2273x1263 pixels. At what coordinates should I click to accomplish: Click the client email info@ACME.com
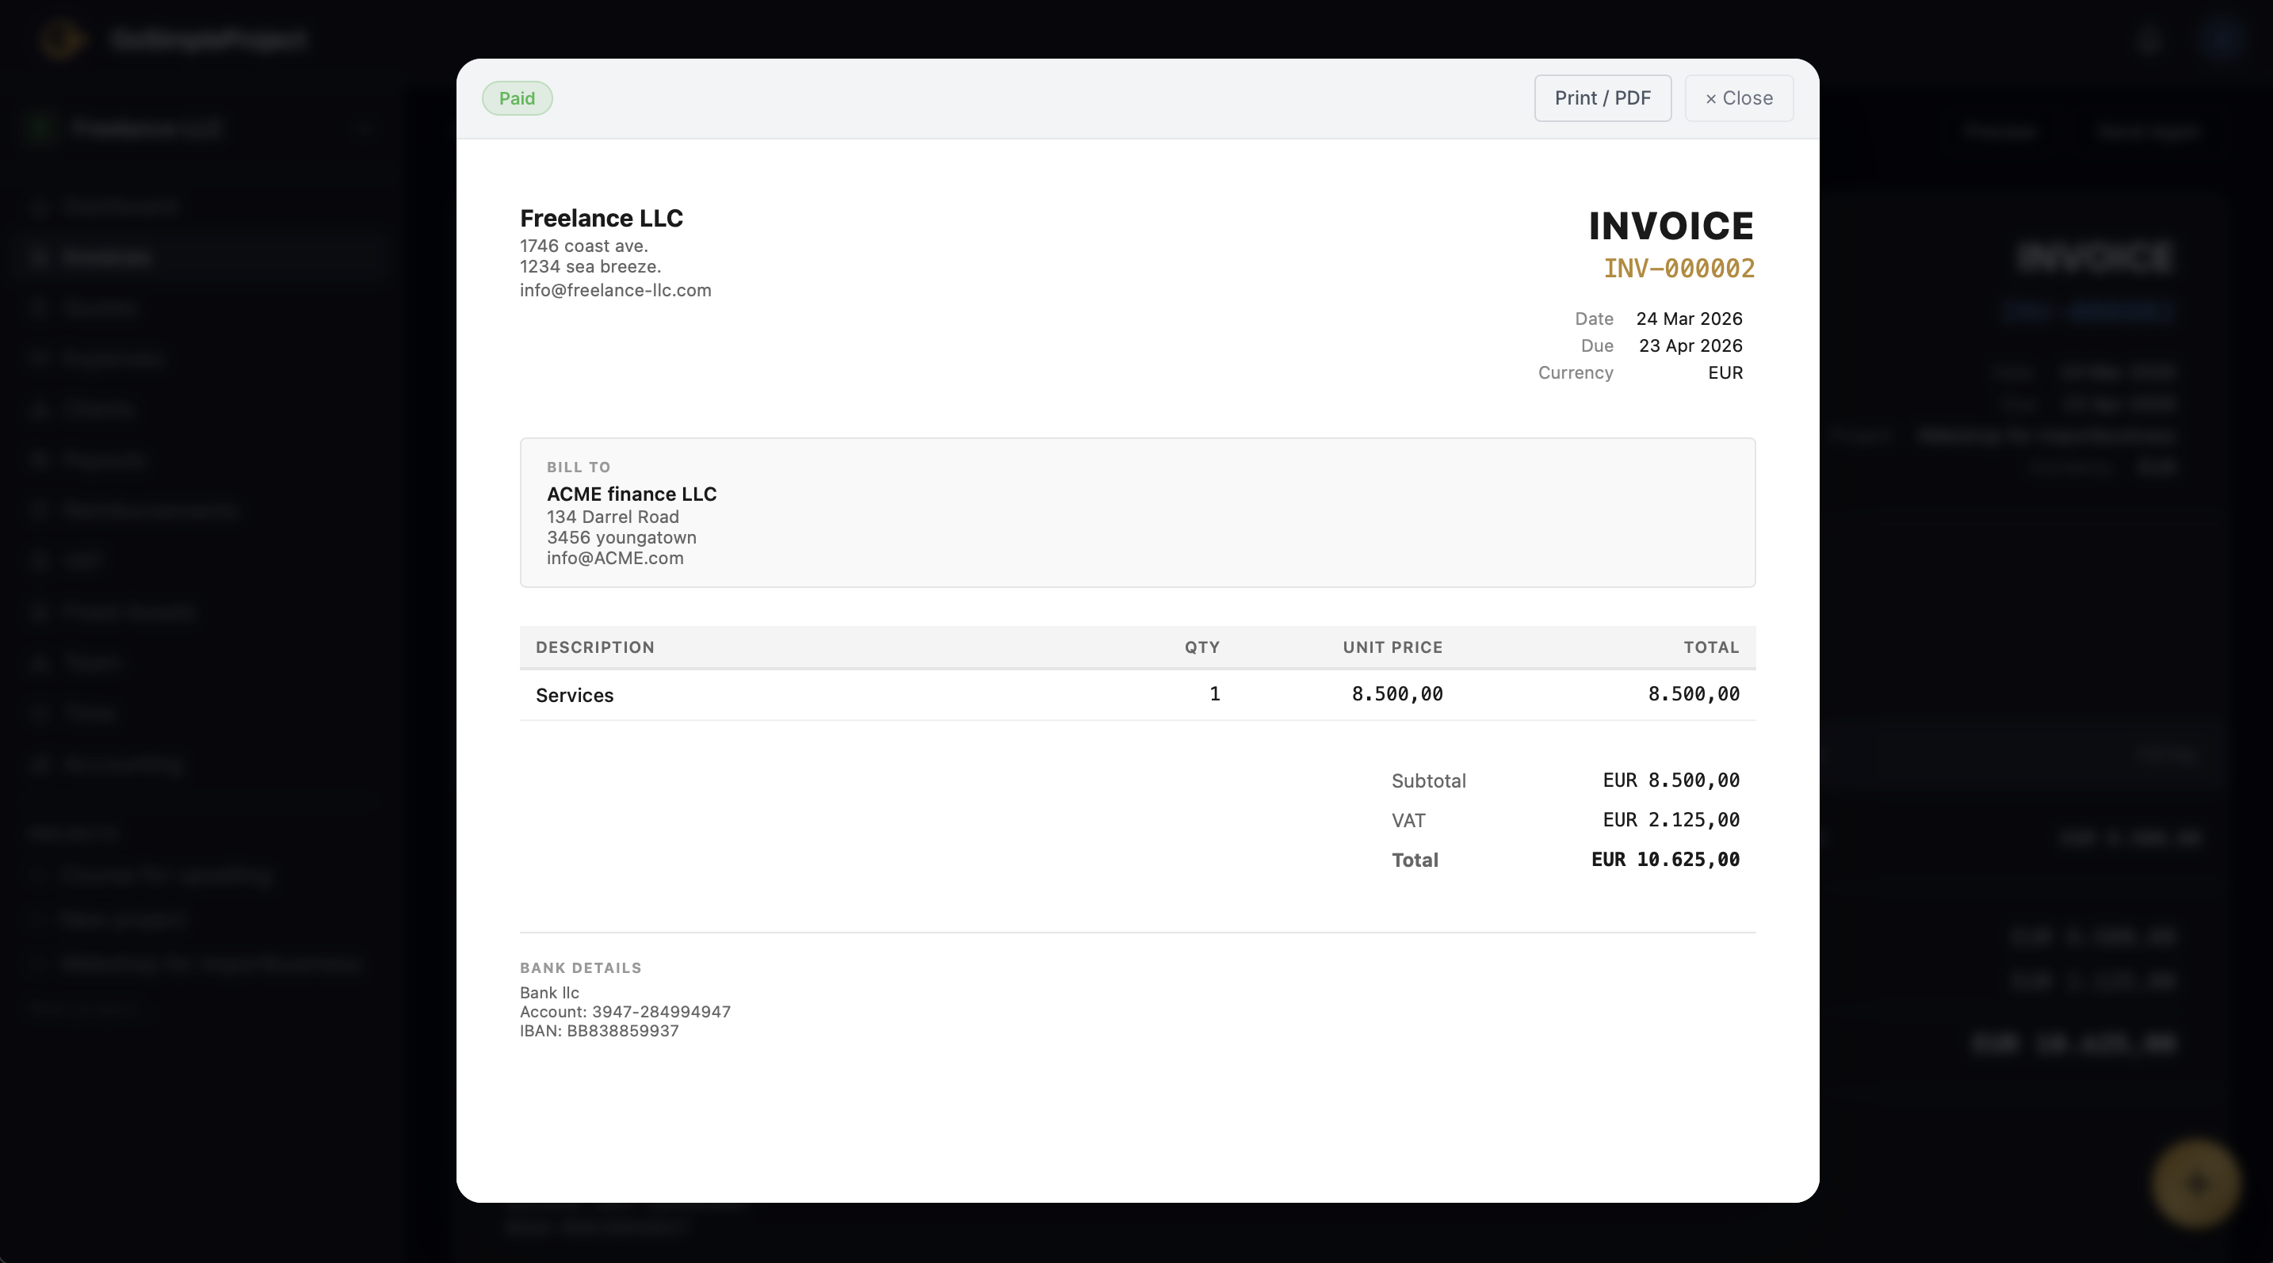pos(615,559)
